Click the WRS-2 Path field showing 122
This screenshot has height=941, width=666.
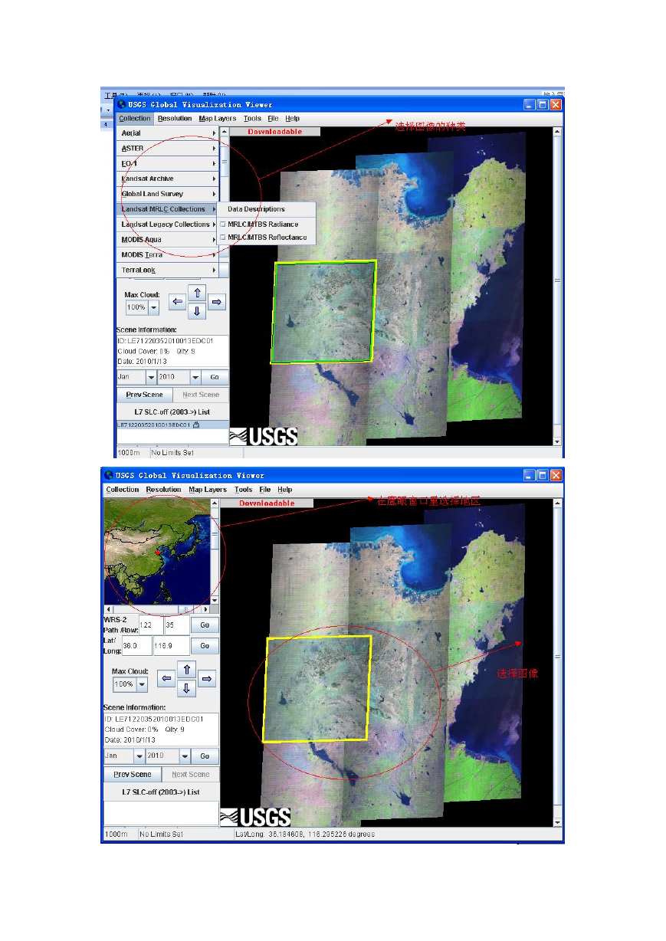click(x=151, y=625)
